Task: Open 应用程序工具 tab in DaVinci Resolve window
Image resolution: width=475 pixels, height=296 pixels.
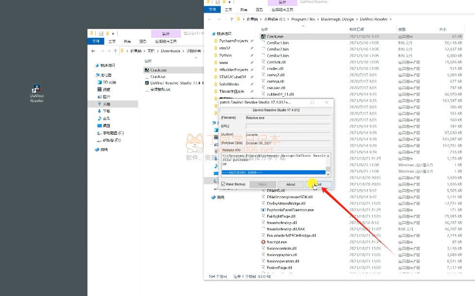Action: pos(282,10)
